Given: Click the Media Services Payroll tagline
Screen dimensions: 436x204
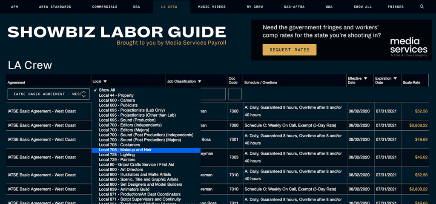Looking at the screenshot, I should coord(171,43).
